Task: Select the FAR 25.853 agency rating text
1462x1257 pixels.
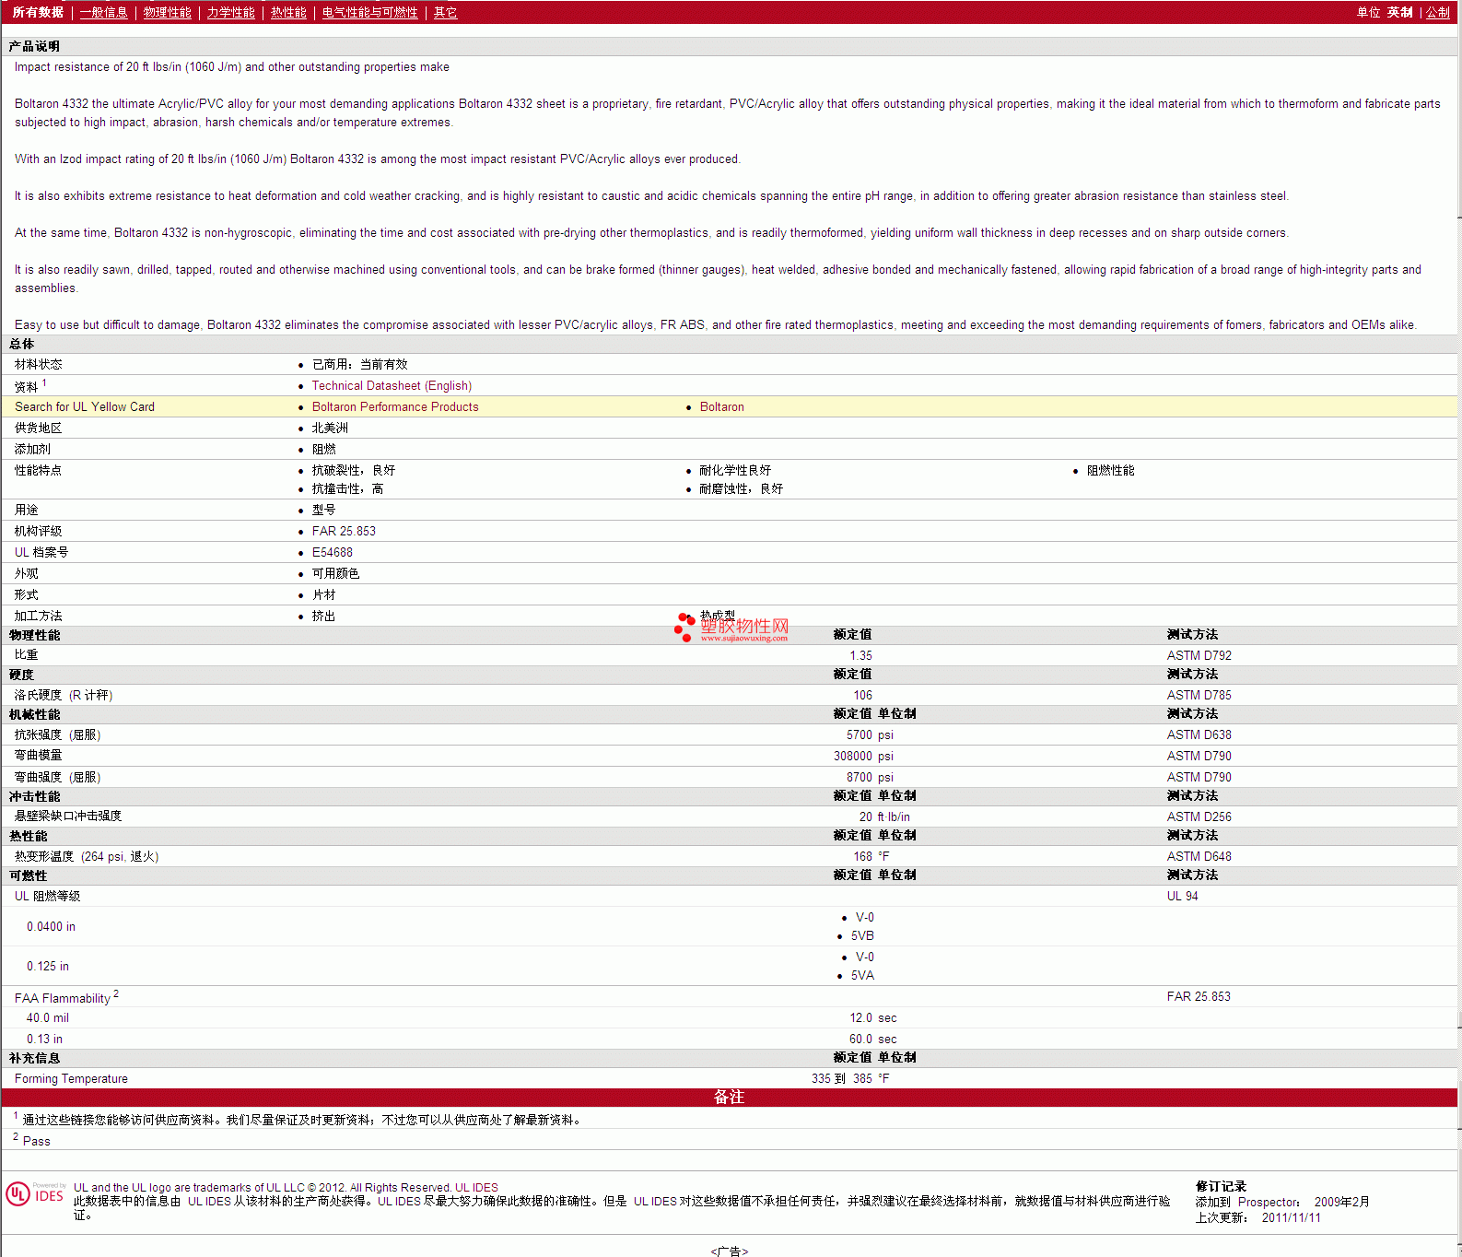Action: click(344, 531)
